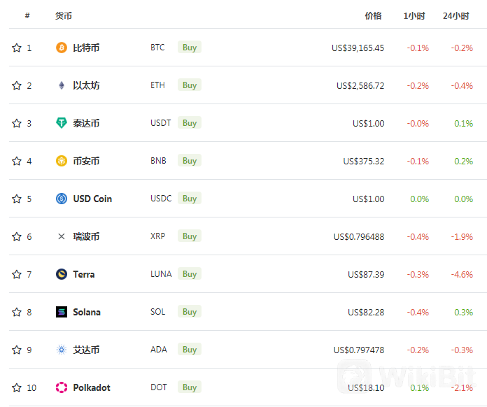Toggle favorite star for XRP row
The image size is (487, 407).
[17, 236]
